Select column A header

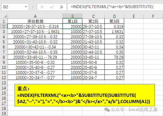pos(35,16)
